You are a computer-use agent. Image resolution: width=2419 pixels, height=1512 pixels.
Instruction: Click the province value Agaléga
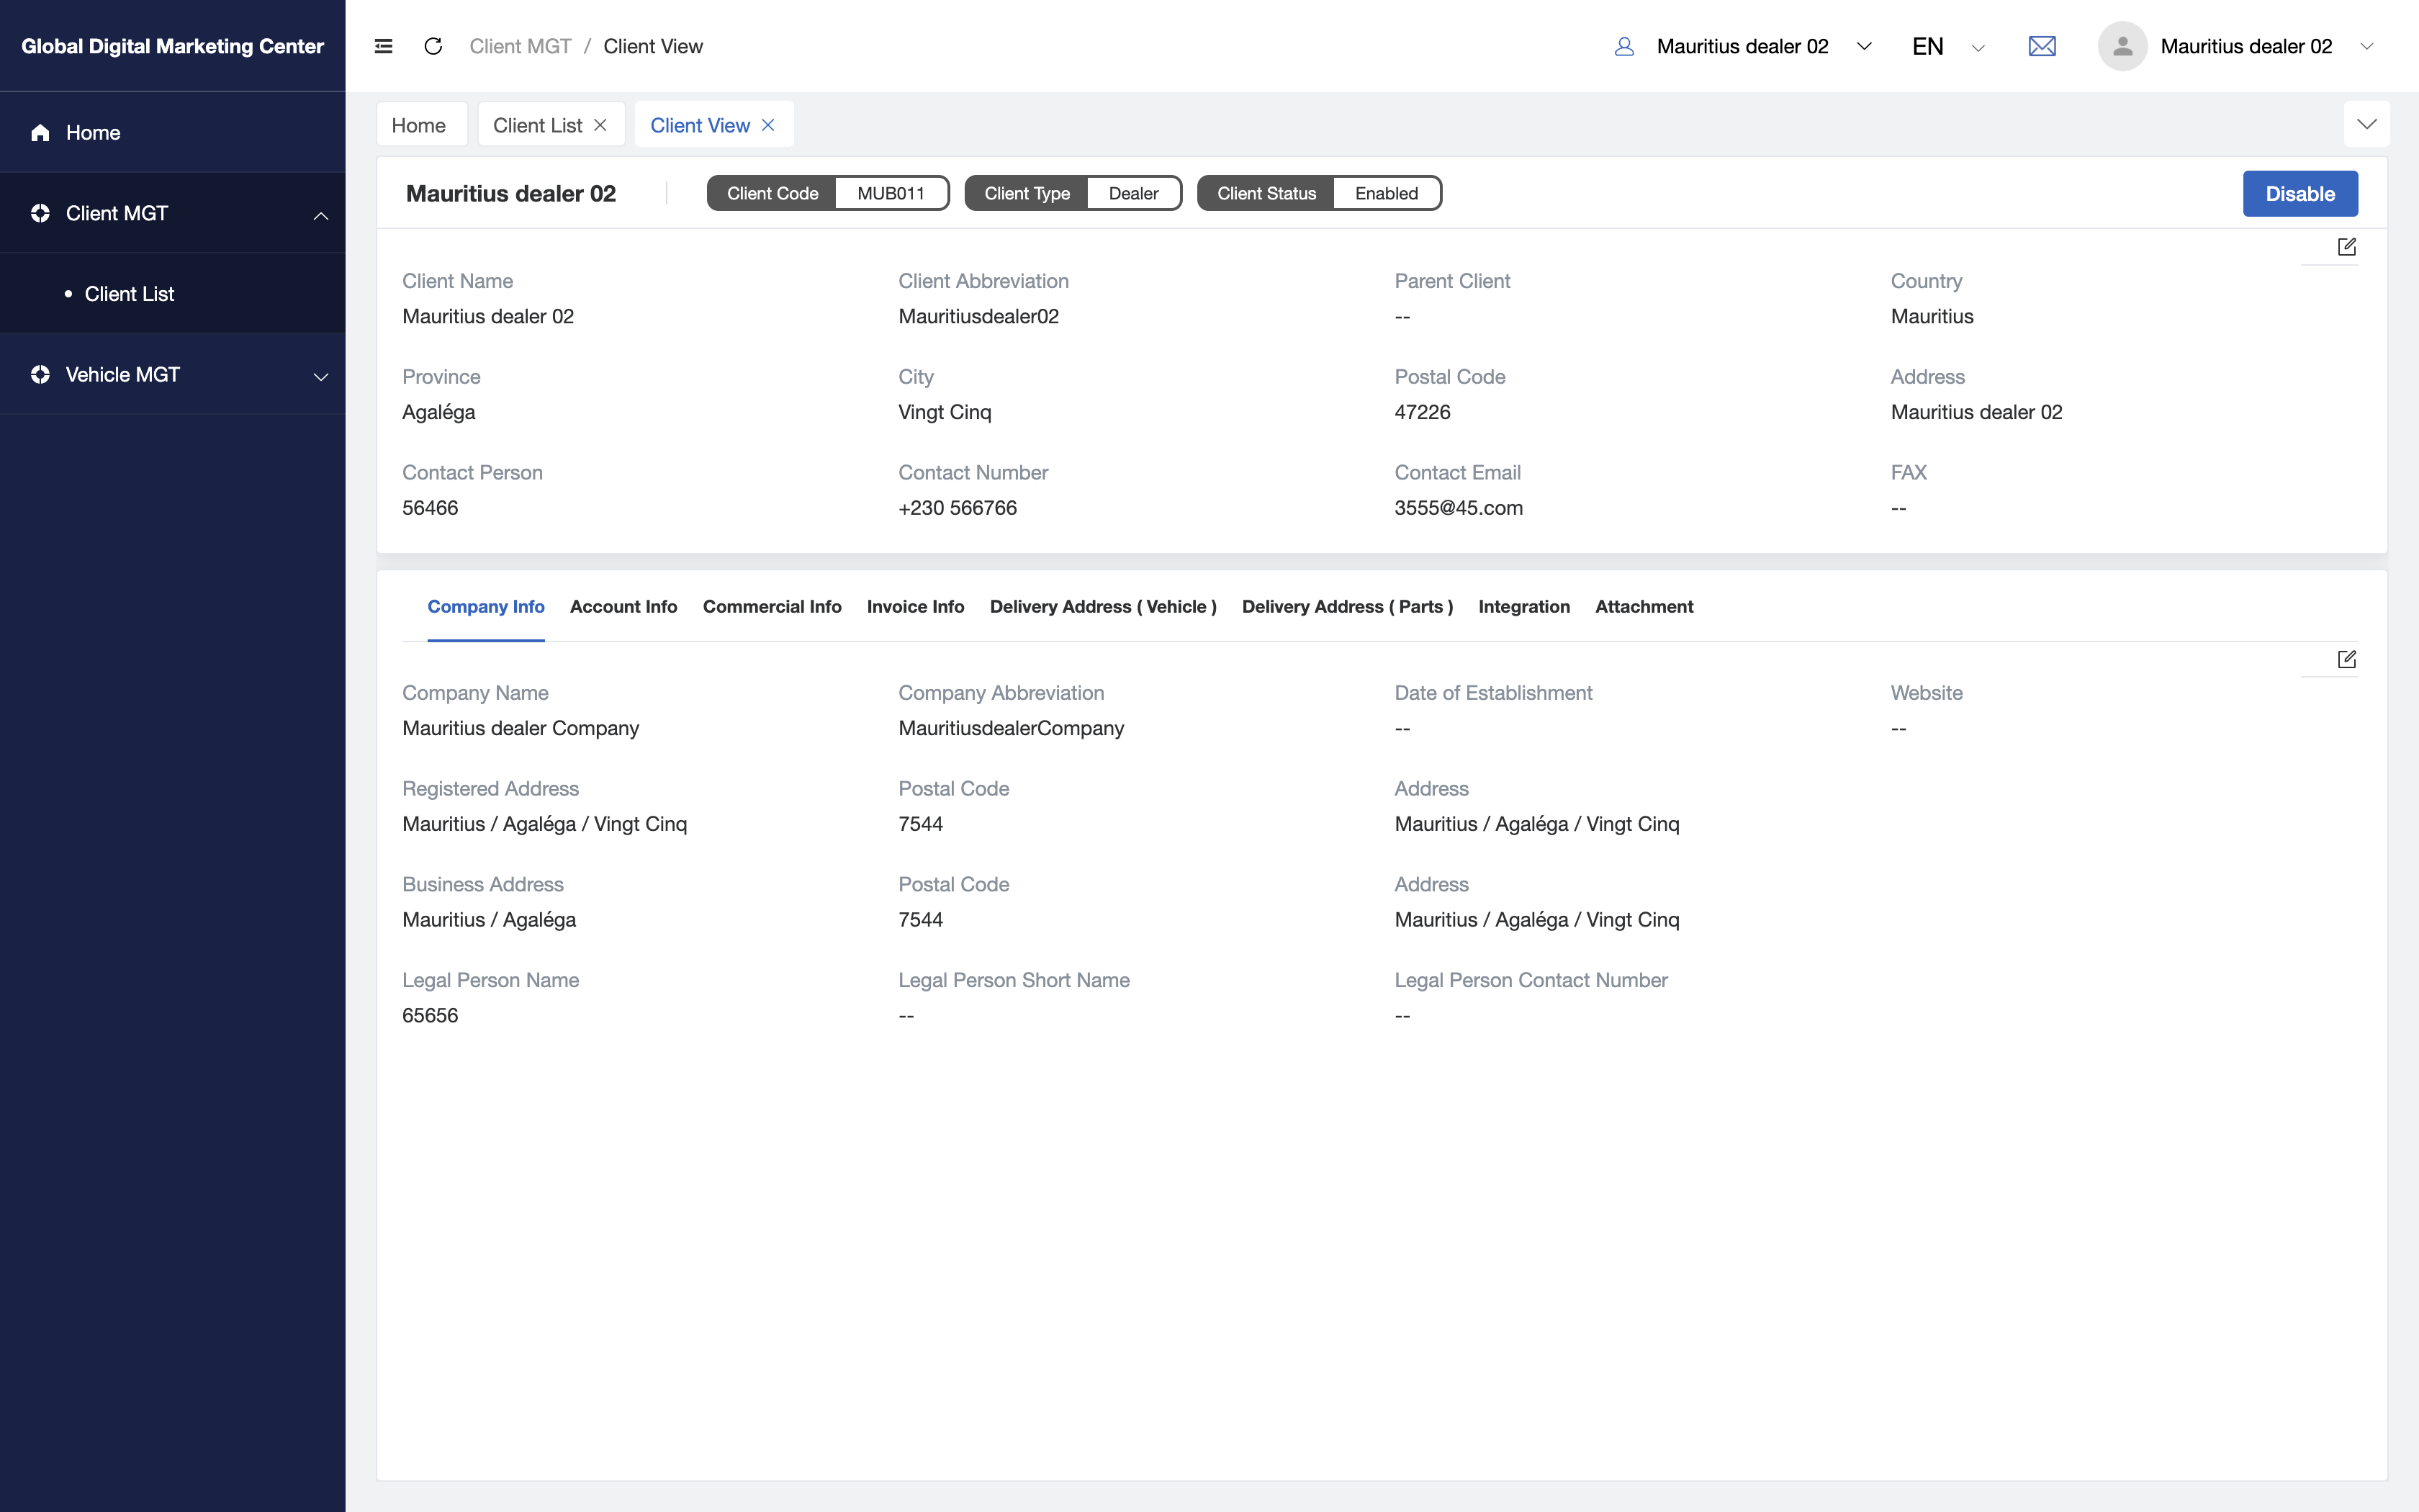coord(438,412)
